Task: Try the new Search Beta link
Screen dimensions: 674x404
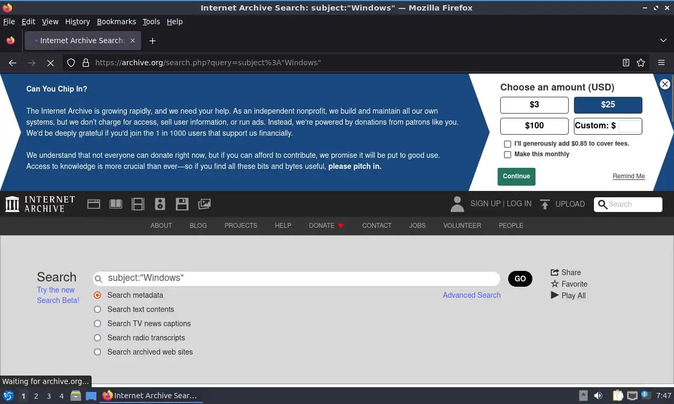Action: [58, 295]
